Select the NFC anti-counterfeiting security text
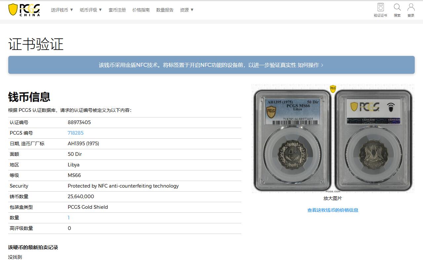423x270 pixels. 123,186
